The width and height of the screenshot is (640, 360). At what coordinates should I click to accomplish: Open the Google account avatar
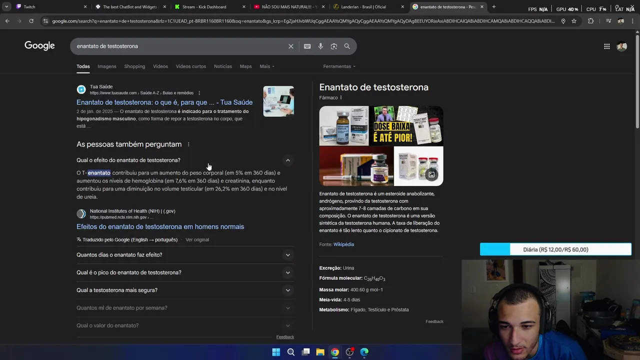(x=622, y=46)
